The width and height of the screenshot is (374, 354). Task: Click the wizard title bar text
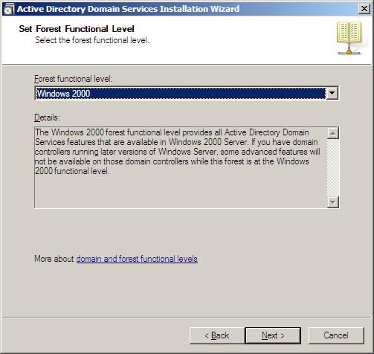click(128, 9)
